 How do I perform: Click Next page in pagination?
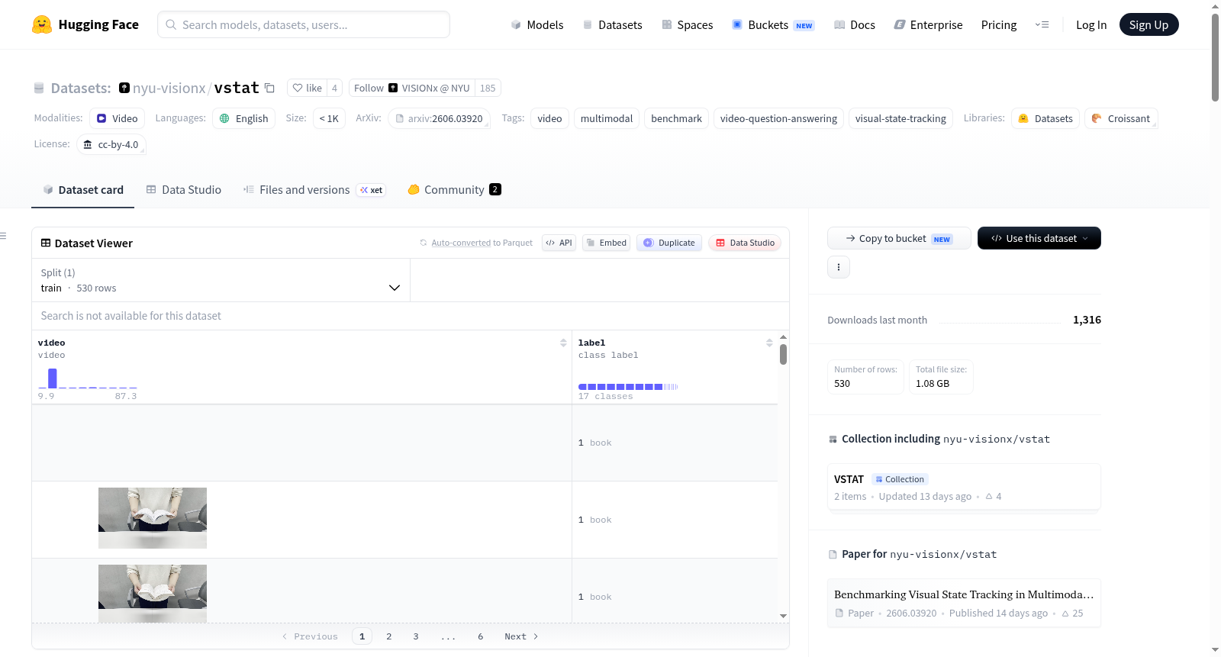(521, 636)
